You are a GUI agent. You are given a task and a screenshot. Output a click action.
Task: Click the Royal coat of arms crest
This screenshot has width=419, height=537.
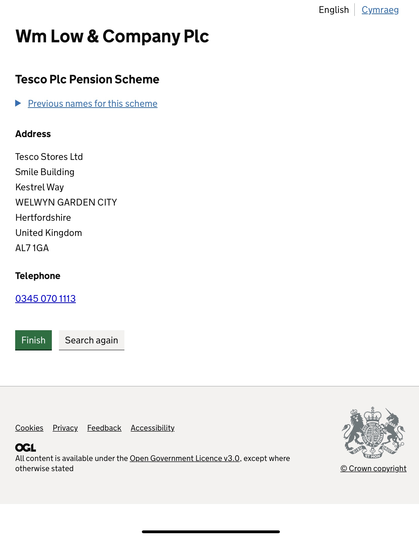coord(373,433)
